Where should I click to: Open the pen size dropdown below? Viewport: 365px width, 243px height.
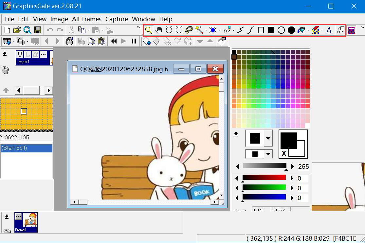click(268, 154)
